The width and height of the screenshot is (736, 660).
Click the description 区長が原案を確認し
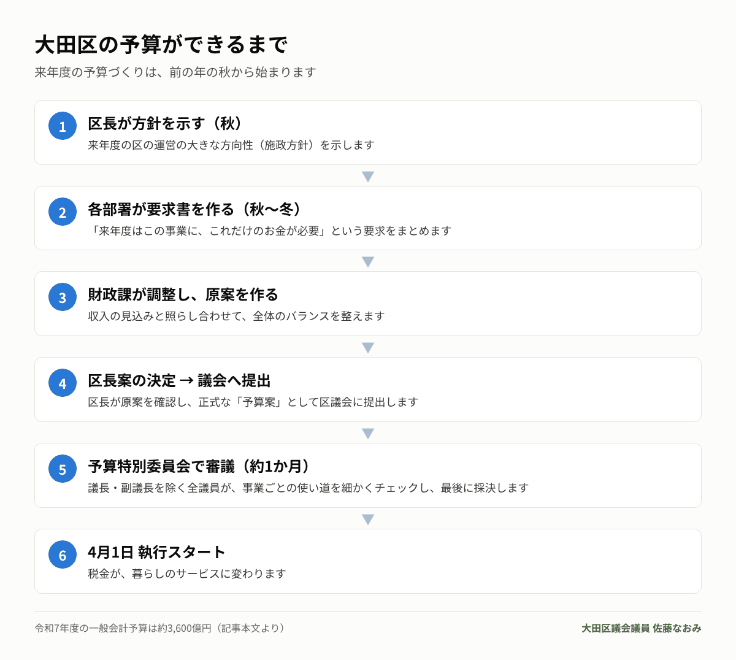tap(253, 402)
